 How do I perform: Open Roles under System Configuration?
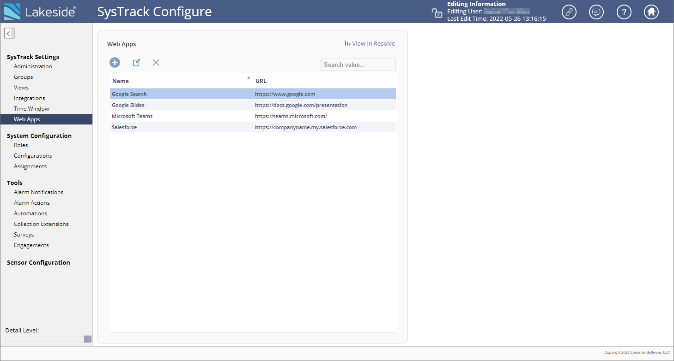point(21,145)
